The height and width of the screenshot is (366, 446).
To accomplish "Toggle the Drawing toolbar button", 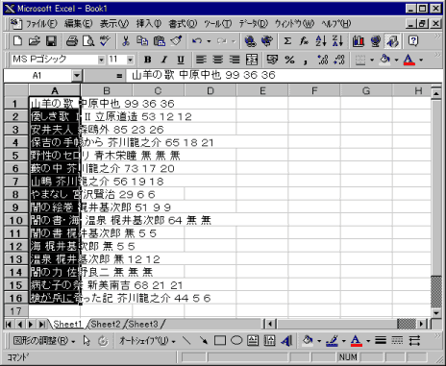I will point(392,41).
